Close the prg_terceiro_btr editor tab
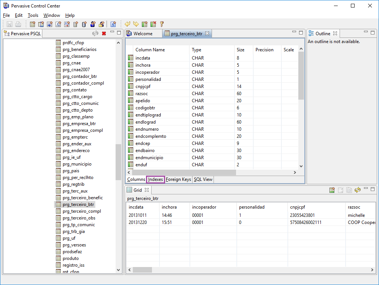The width and height of the screenshot is (379, 285). pyautogui.click(x=207, y=34)
